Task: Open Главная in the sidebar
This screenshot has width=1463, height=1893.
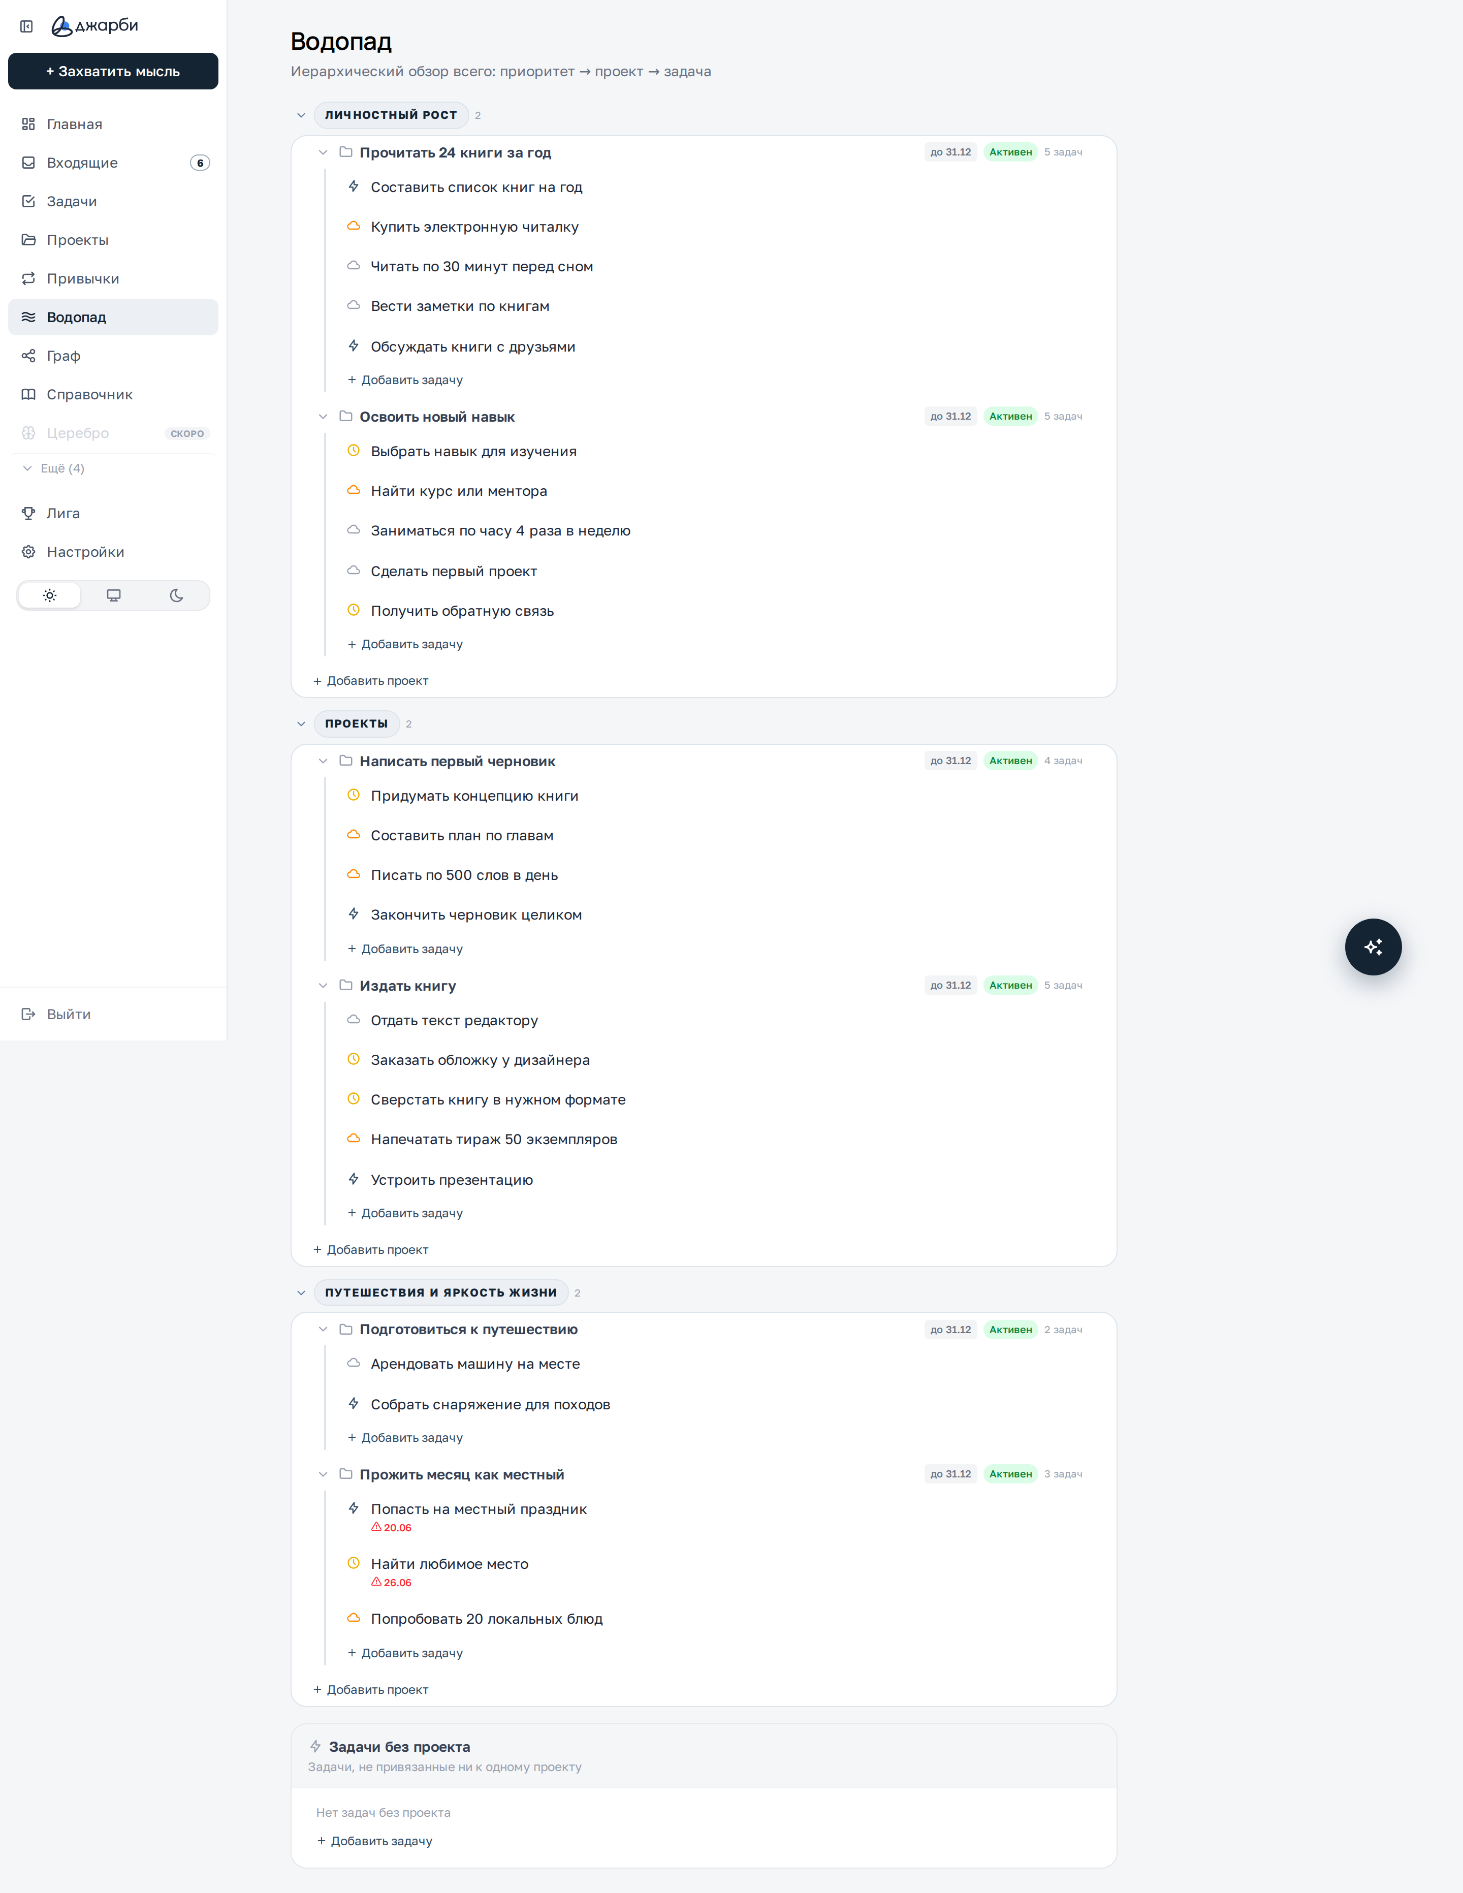Action: point(113,124)
